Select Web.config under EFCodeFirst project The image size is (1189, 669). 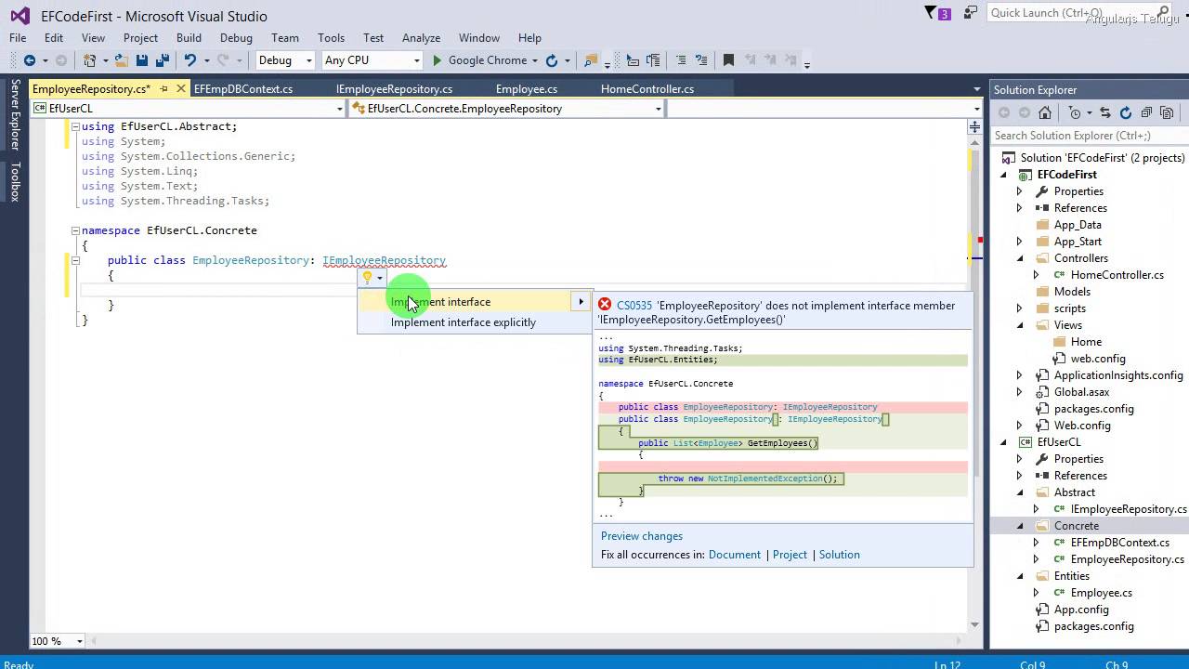pos(1082,426)
